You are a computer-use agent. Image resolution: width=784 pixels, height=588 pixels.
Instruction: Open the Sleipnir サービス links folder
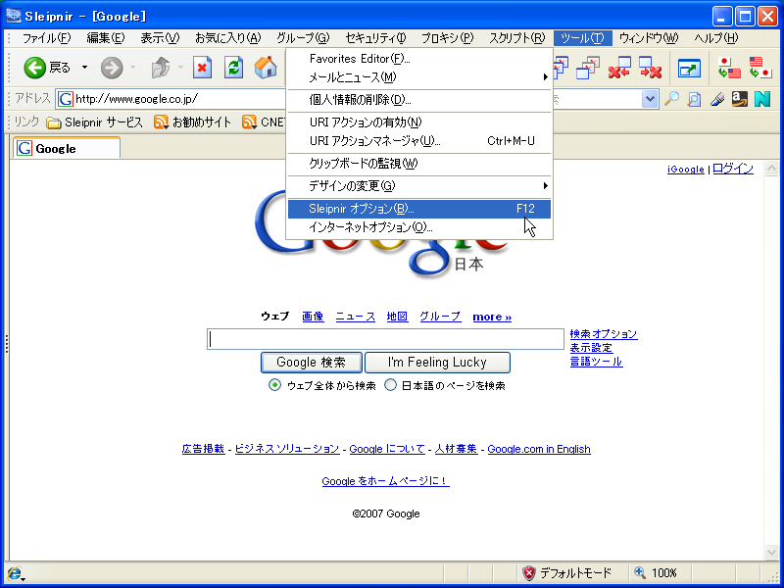pyautogui.click(x=94, y=122)
